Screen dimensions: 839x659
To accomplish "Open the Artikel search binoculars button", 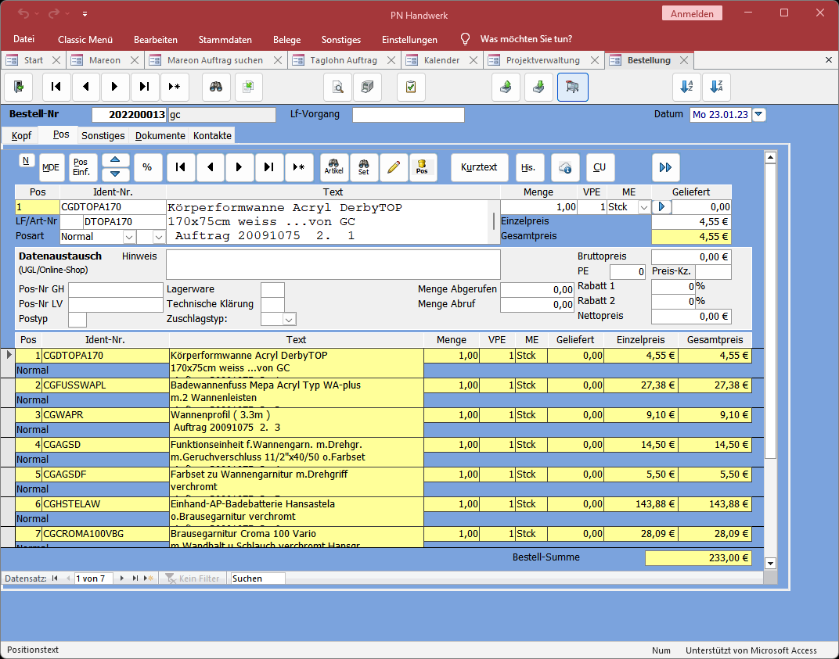I will 334,167.
